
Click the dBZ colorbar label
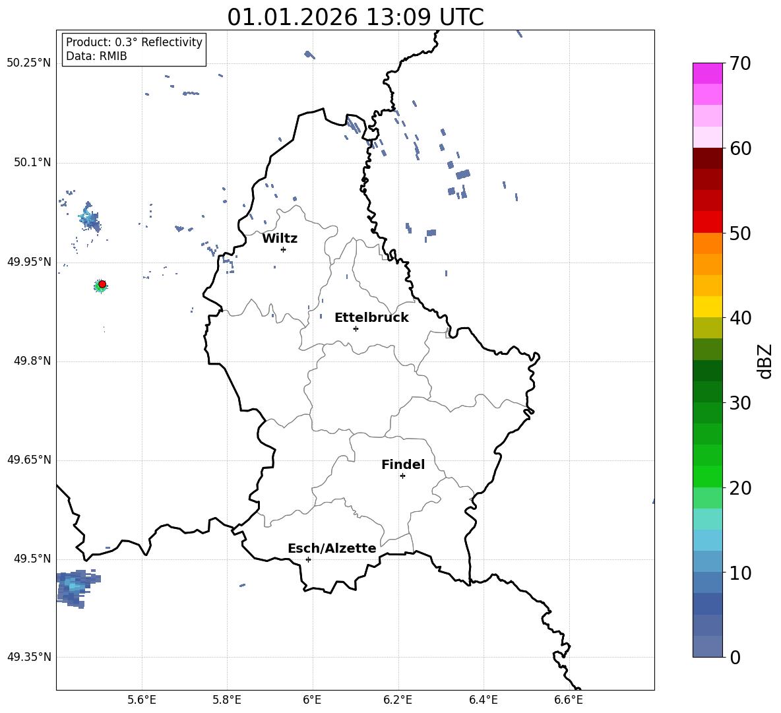point(765,361)
